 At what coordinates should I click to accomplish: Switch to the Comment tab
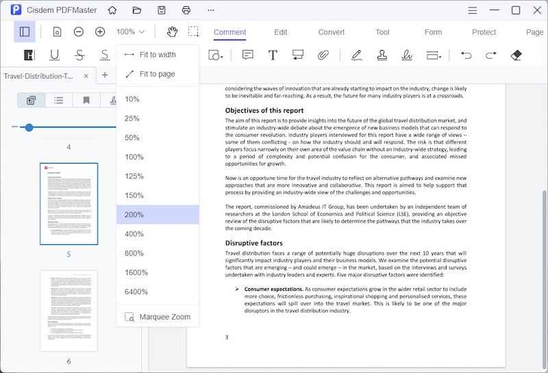(x=230, y=32)
